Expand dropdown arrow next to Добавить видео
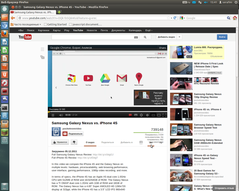The width and height of the screenshot is (239, 191). tap(180, 37)
